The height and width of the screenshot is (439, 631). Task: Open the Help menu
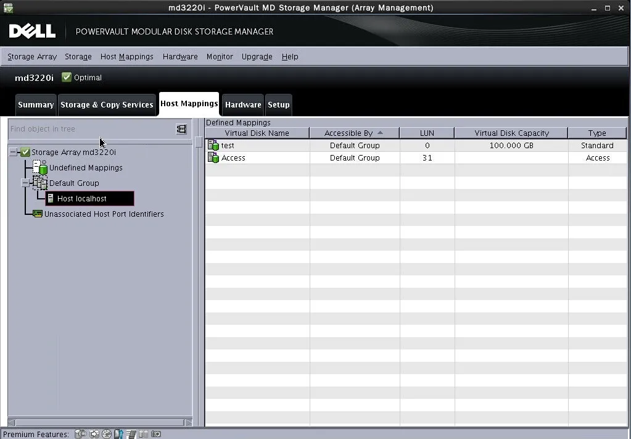(x=290, y=57)
